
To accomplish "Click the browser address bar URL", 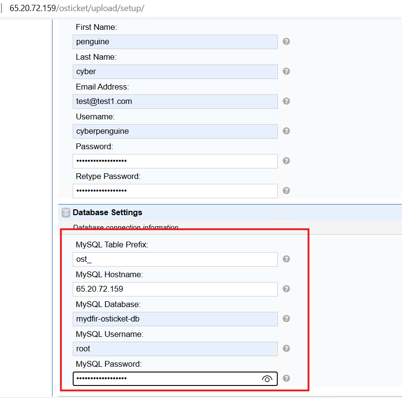I will [77, 8].
